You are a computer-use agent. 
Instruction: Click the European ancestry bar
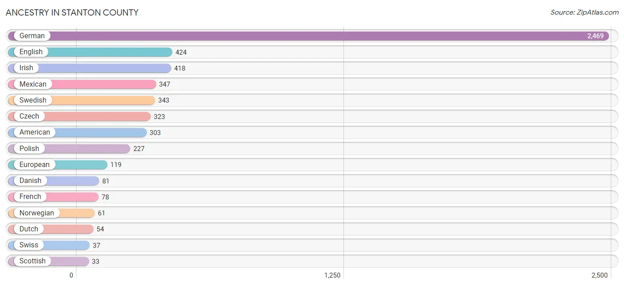click(58, 165)
